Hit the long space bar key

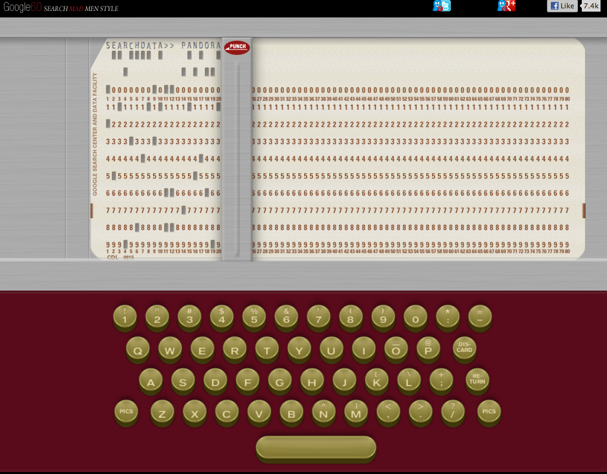(316, 448)
